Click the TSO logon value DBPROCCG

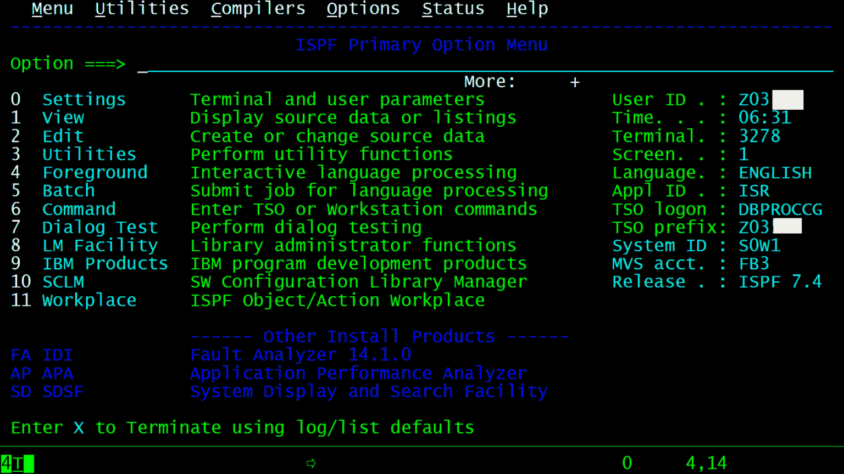(780, 209)
